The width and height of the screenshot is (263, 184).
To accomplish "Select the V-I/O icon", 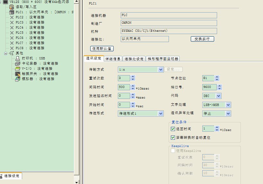I will point(18,69).
